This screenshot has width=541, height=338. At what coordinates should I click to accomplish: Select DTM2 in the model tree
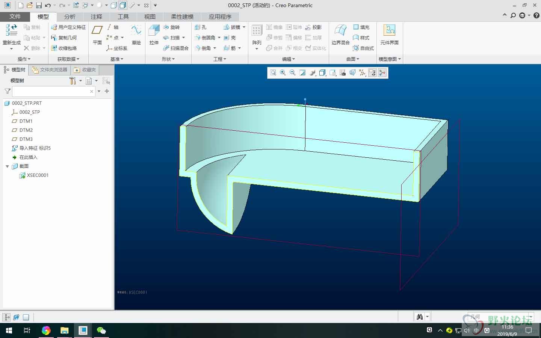coord(26,130)
